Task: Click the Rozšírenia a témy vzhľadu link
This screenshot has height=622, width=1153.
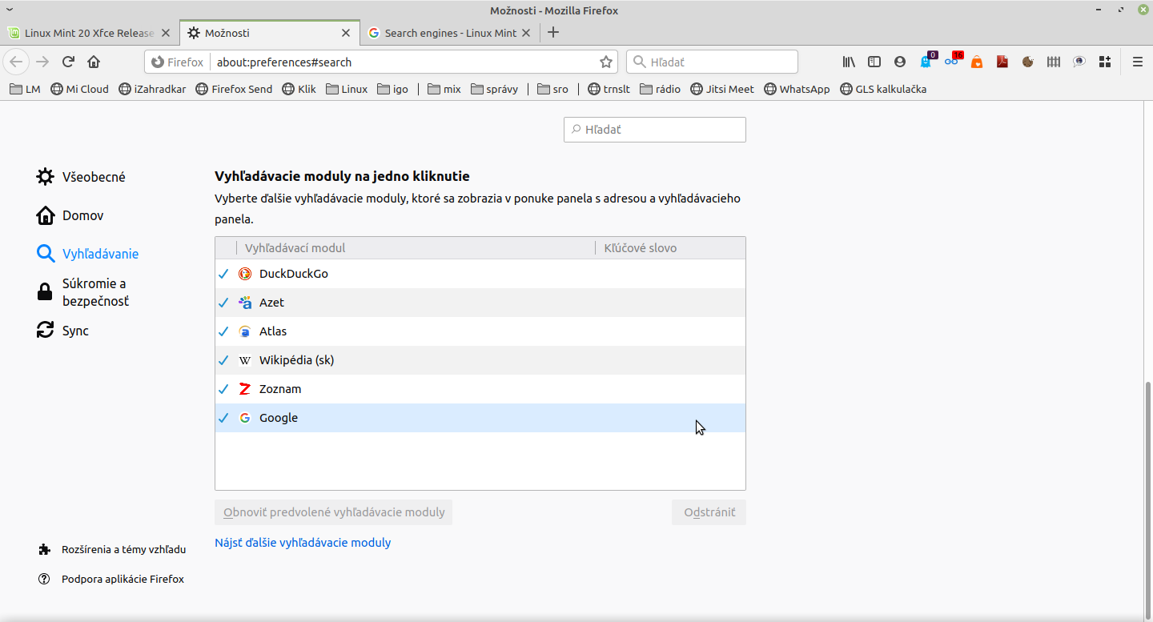Action: click(x=123, y=549)
